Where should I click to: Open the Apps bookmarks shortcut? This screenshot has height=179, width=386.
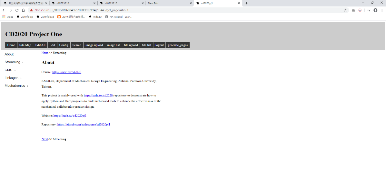[x=8, y=17]
